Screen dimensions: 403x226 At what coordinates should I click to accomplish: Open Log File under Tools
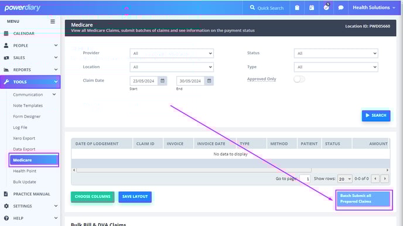[x=20, y=127]
